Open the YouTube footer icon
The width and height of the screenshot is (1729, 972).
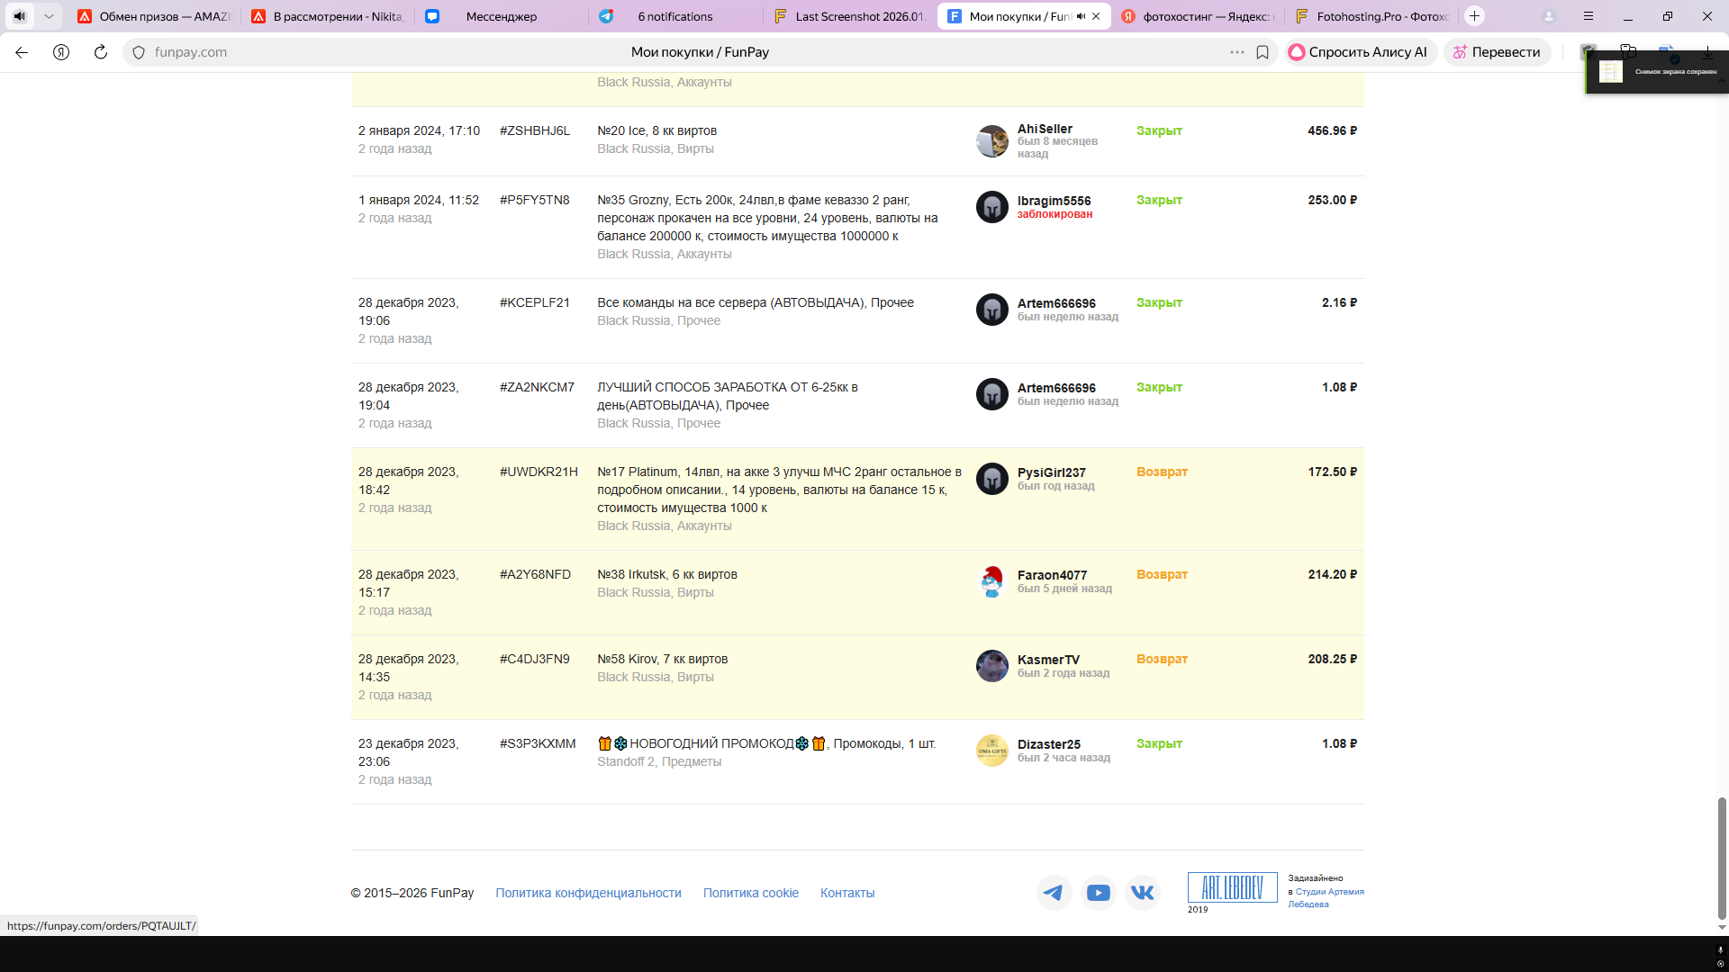(x=1098, y=893)
